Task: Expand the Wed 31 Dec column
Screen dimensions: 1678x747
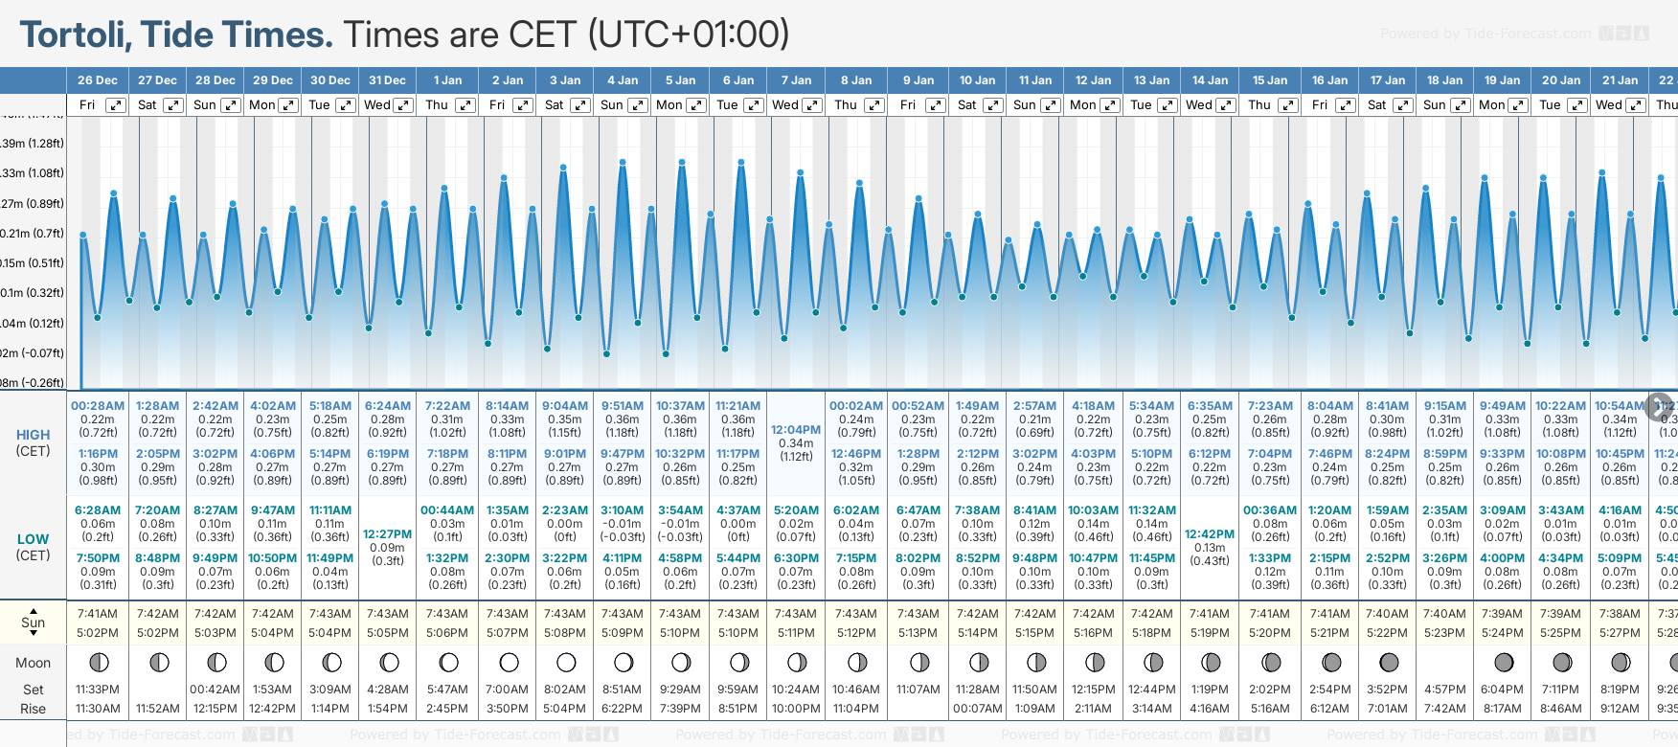Action: 403,105
